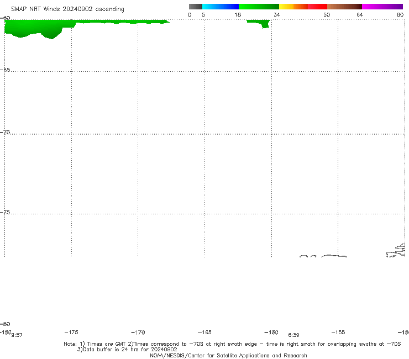
Task: Click the latitude label '-80'
Action: (x=5, y=324)
